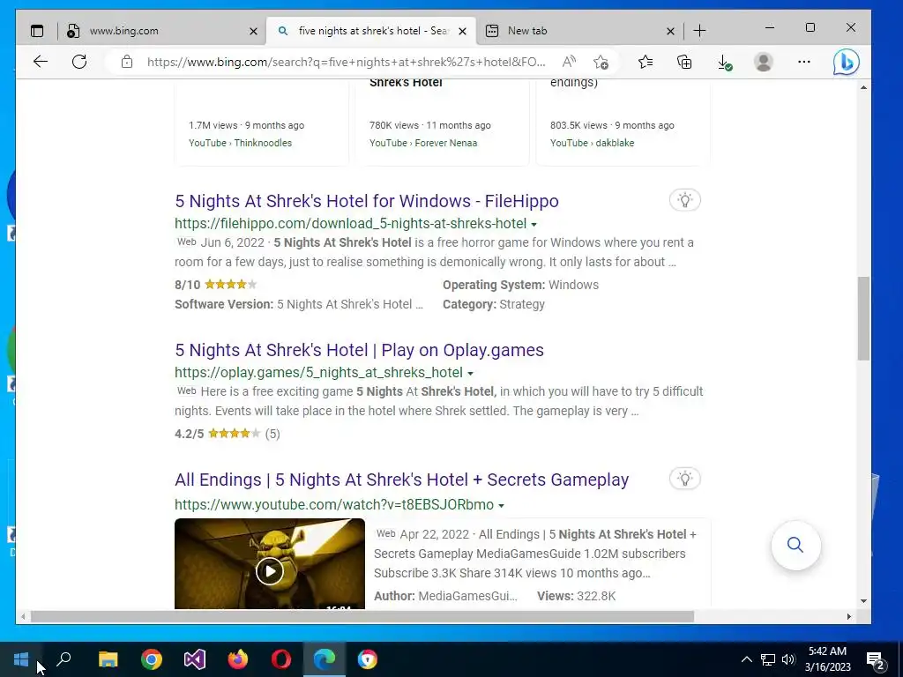Open the tab actions menu icon
The height and width of the screenshot is (677, 903).
[x=37, y=31]
